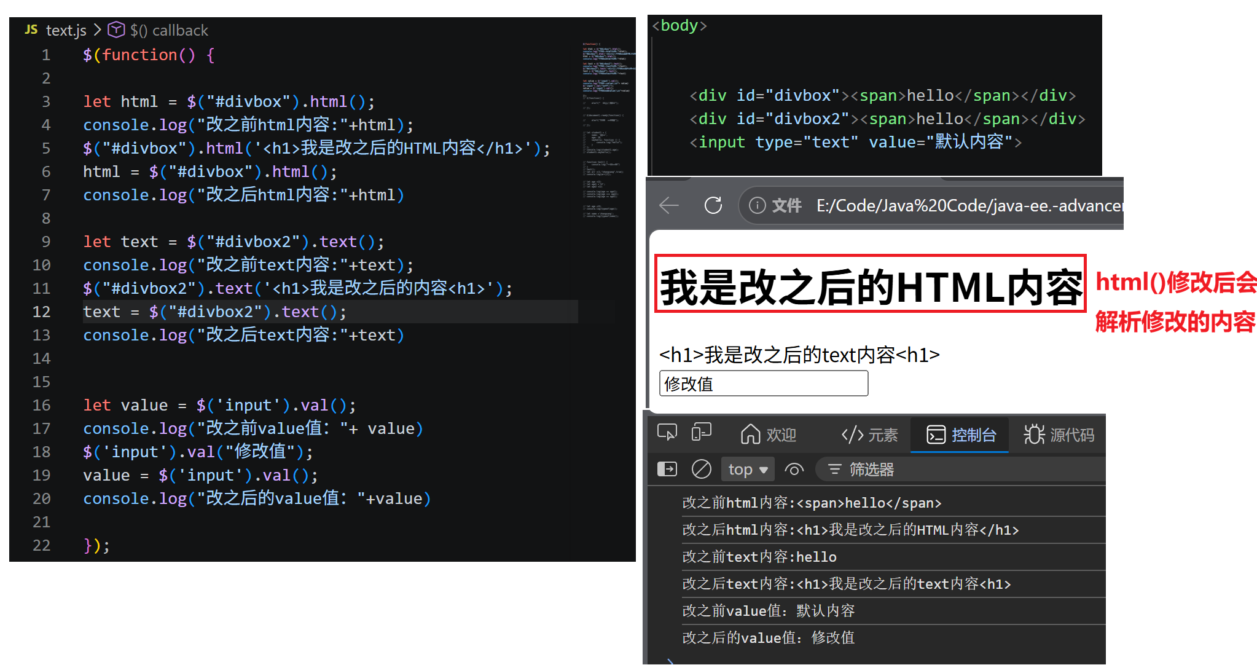The image size is (1257, 665).
Task: Click the 筛选器 filter field
Action: (958, 470)
